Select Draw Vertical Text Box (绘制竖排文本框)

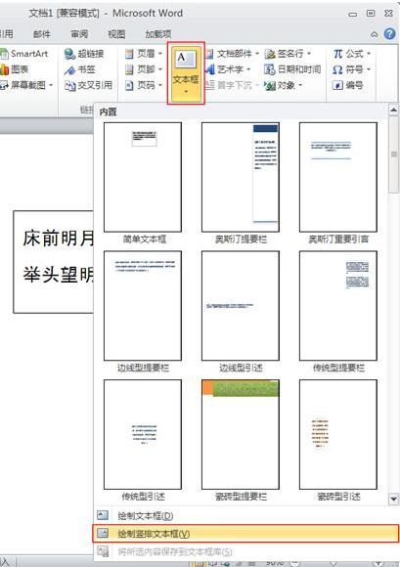245,534
